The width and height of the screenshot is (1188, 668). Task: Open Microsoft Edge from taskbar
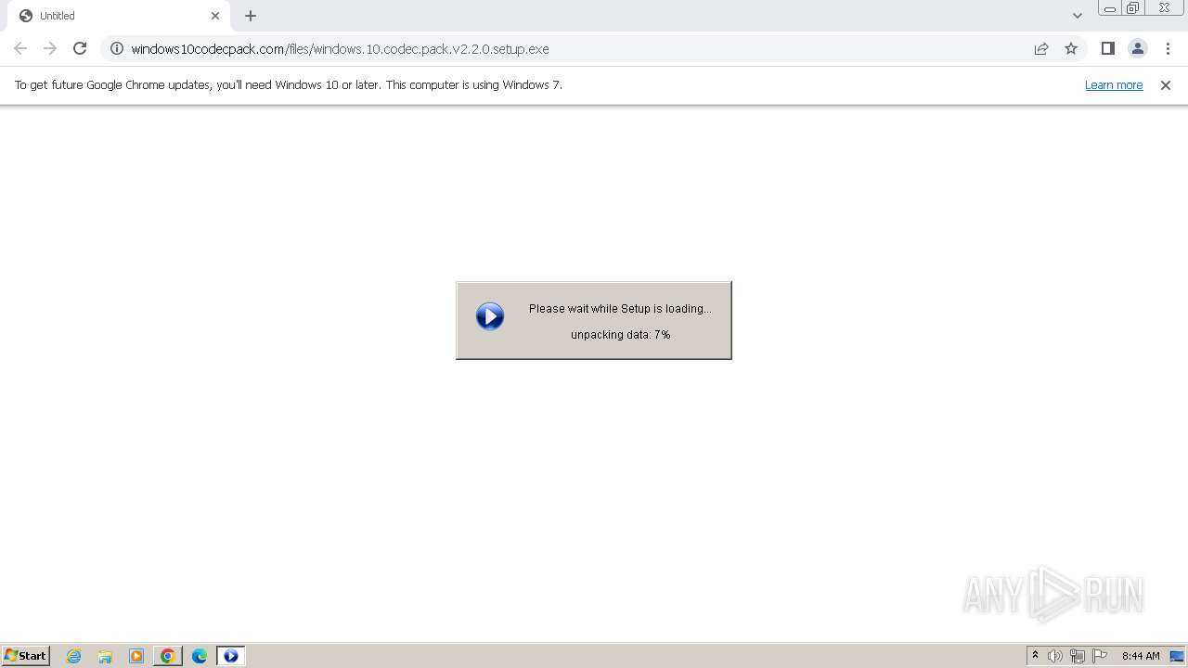(200, 656)
